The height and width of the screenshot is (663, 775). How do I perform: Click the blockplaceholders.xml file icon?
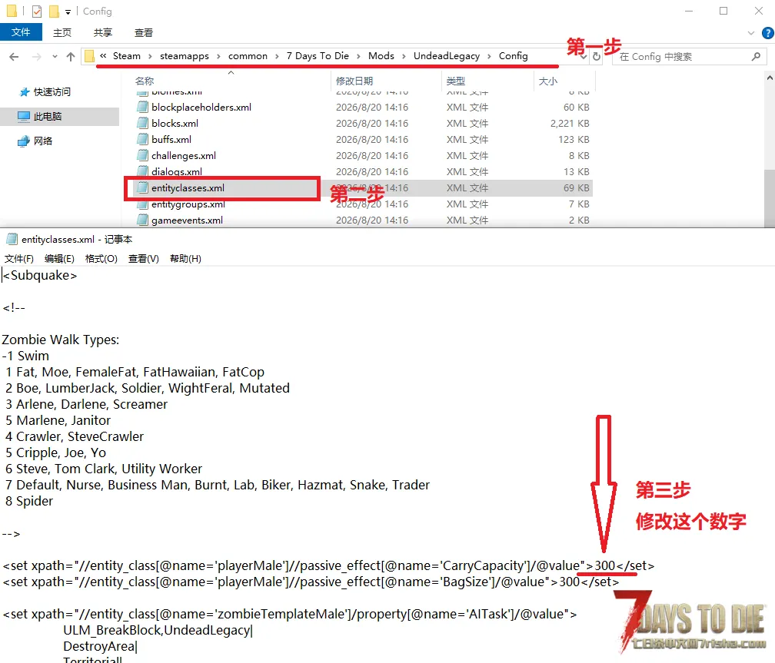(x=142, y=108)
